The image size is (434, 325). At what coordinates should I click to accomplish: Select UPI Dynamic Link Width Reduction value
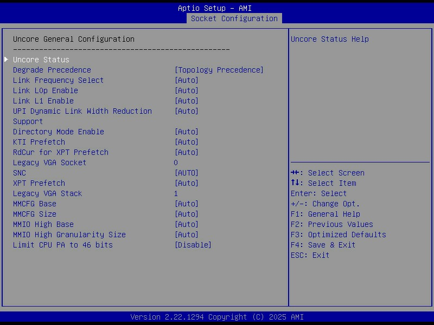tap(186, 111)
